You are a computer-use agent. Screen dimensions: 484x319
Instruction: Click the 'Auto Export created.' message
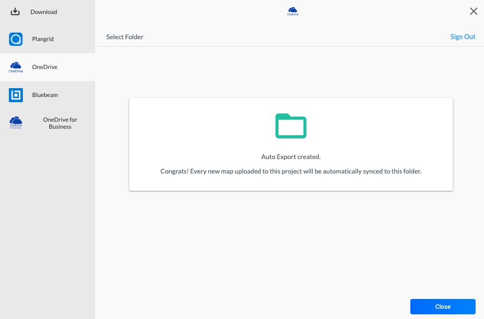pos(290,157)
